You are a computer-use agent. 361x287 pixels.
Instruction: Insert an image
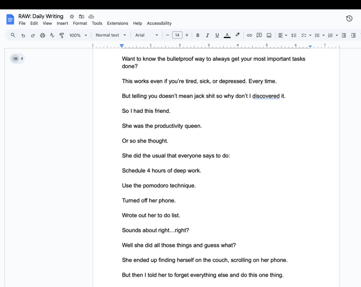point(268,35)
